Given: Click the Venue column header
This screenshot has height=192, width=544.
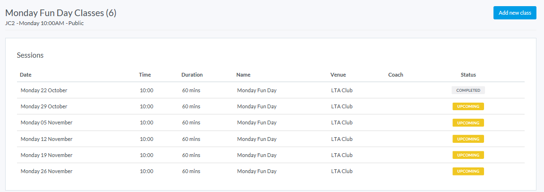Looking at the screenshot, I should [x=338, y=75].
